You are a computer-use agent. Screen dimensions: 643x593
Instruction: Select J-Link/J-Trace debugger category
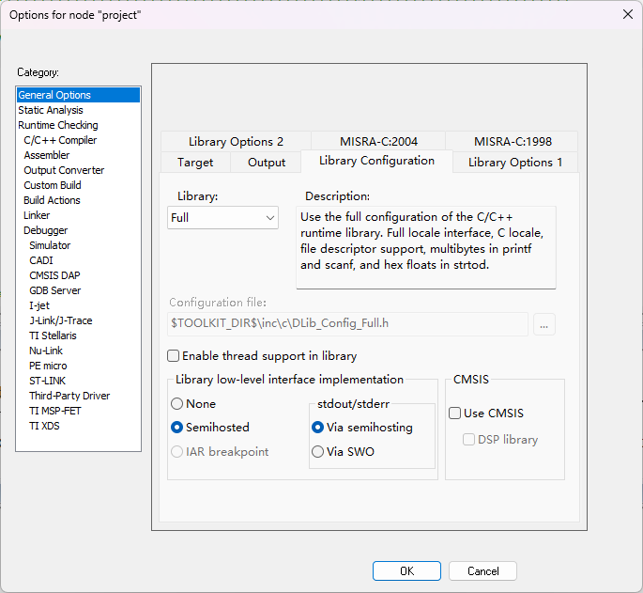(x=61, y=320)
